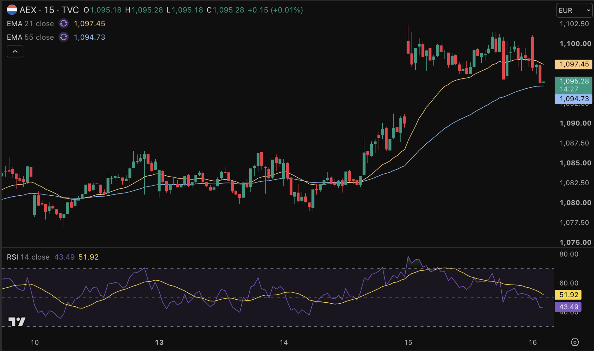Open chart settings gear at bottom right
Screen dimensions: 594x351
click(575, 342)
